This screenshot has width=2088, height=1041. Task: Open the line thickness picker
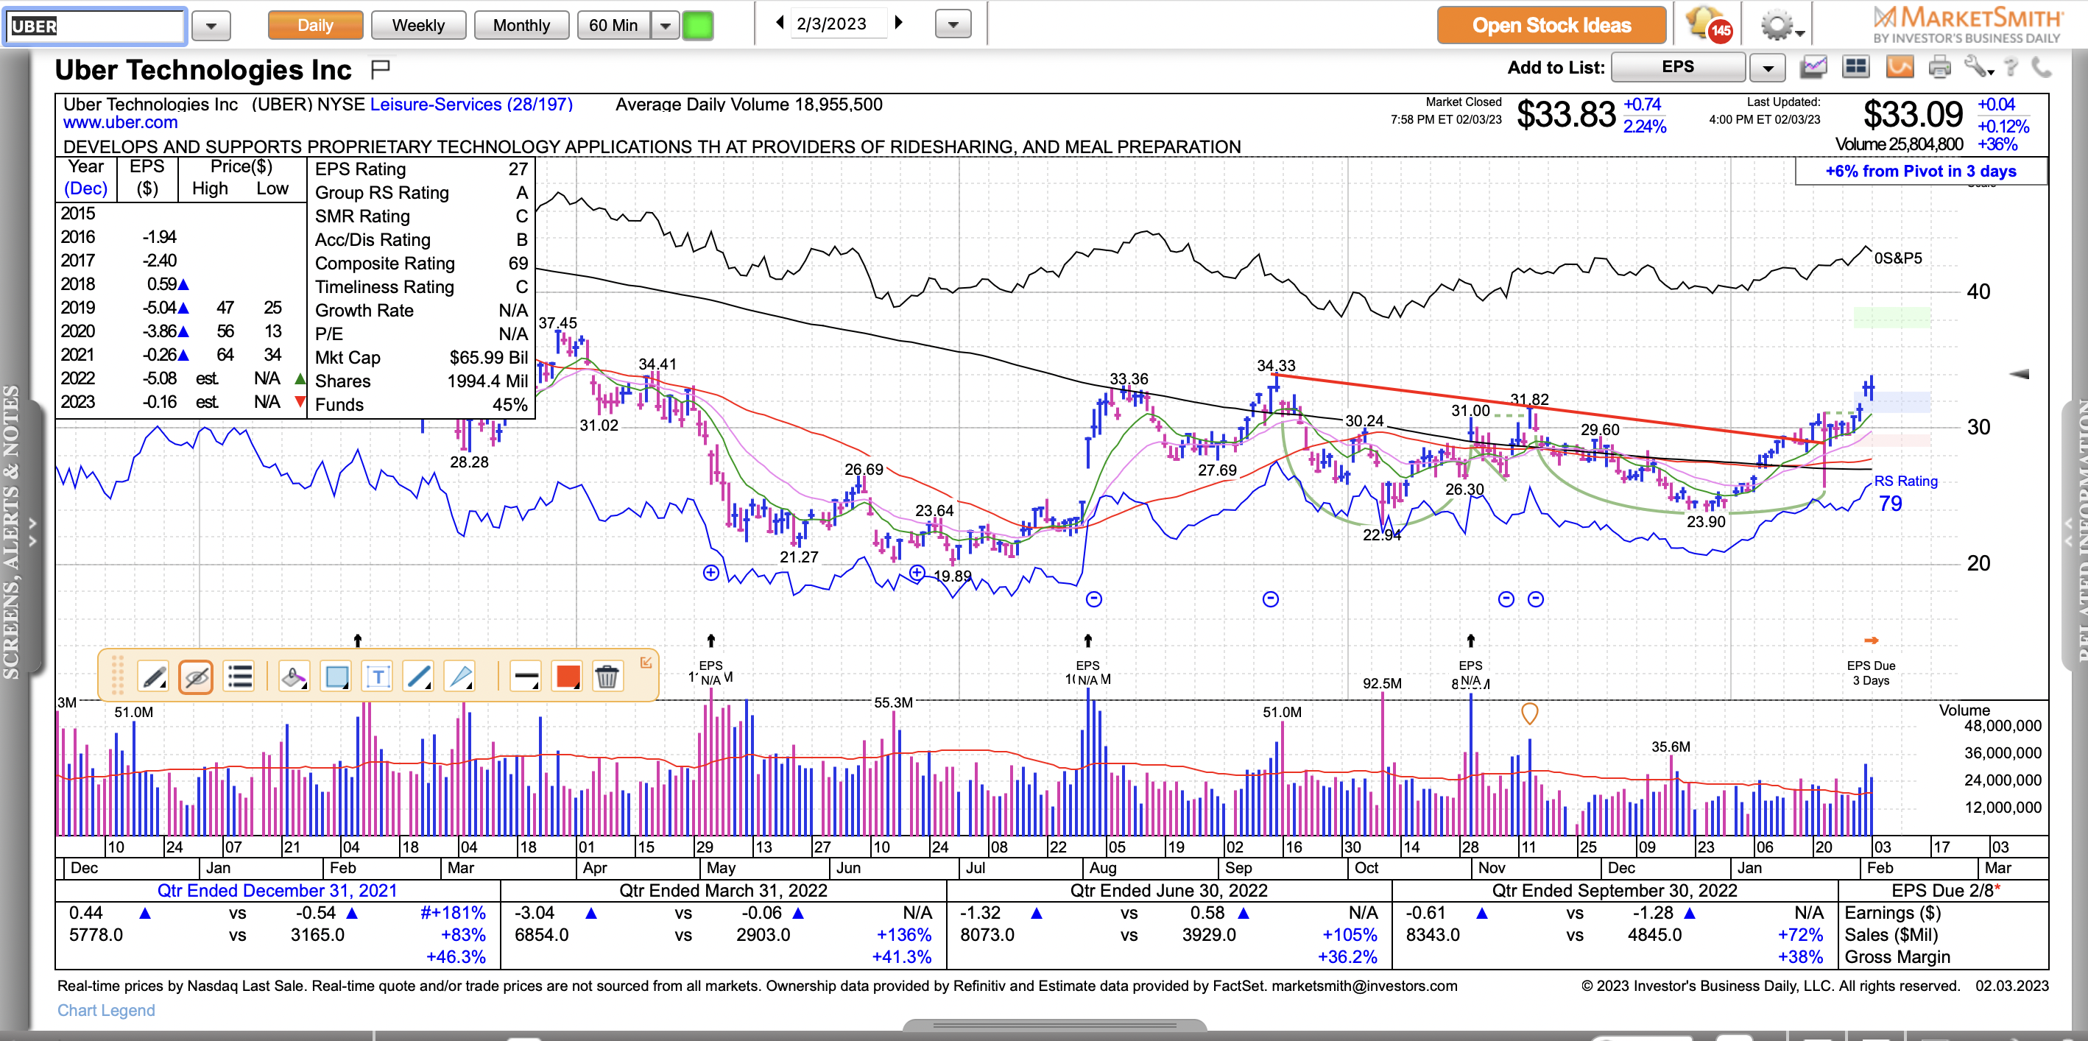coord(525,675)
